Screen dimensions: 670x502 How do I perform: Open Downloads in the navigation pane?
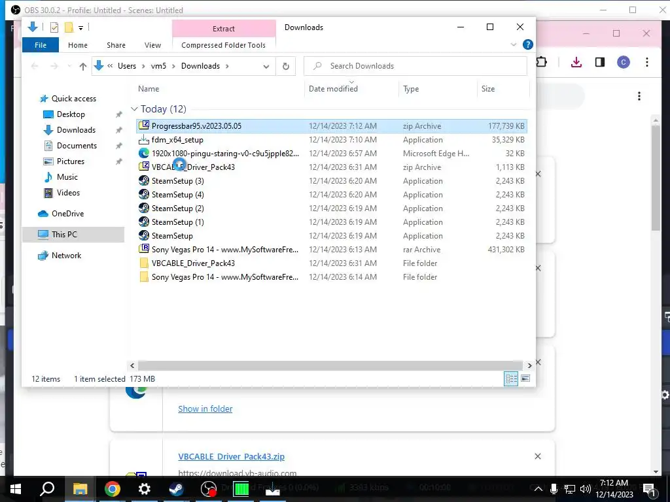[x=76, y=130]
